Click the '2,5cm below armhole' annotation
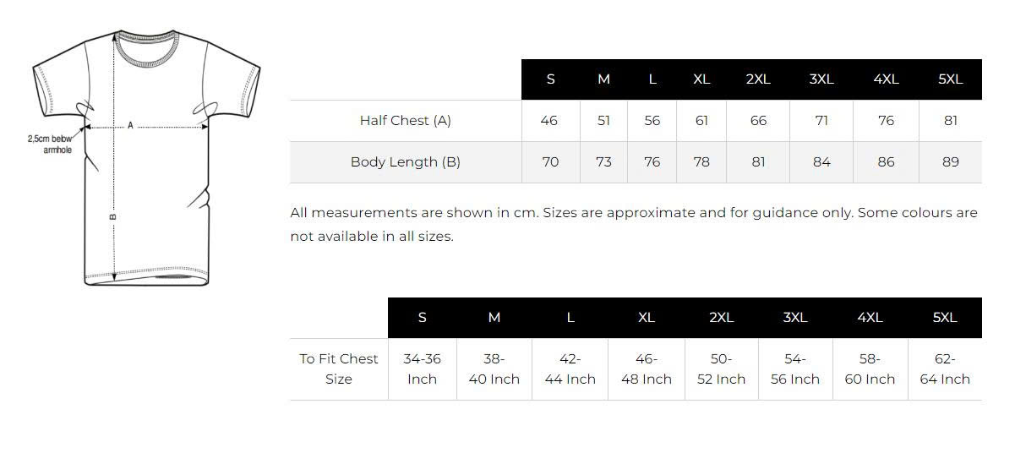The height and width of the screenshot is (453, 1026). (50, 144)
